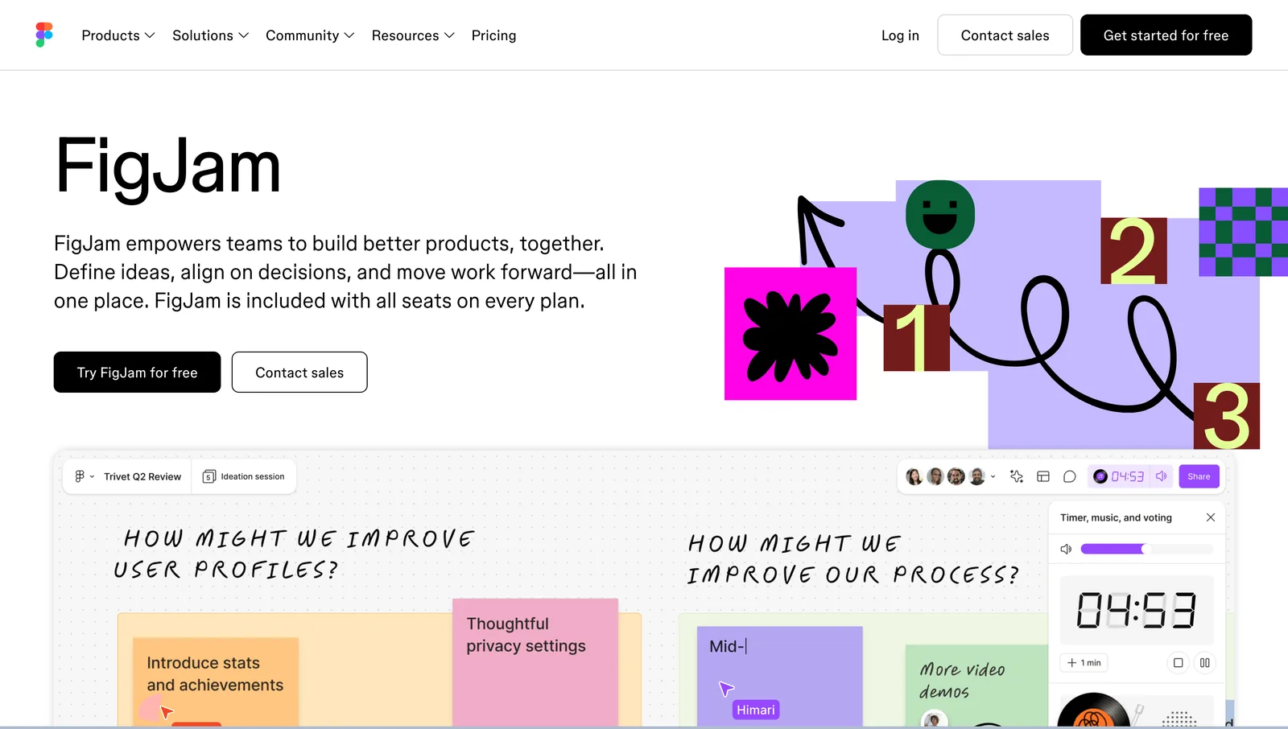Adjust the music volume slider
Screen dimensions: 1288x729
coord(1146,549)
